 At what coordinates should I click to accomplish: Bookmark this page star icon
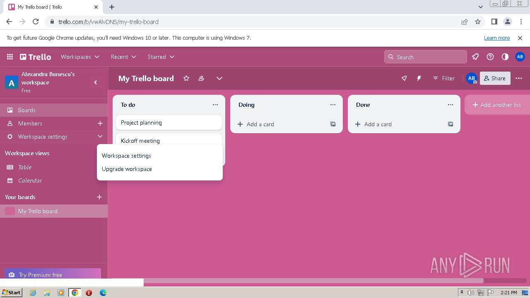478,22
